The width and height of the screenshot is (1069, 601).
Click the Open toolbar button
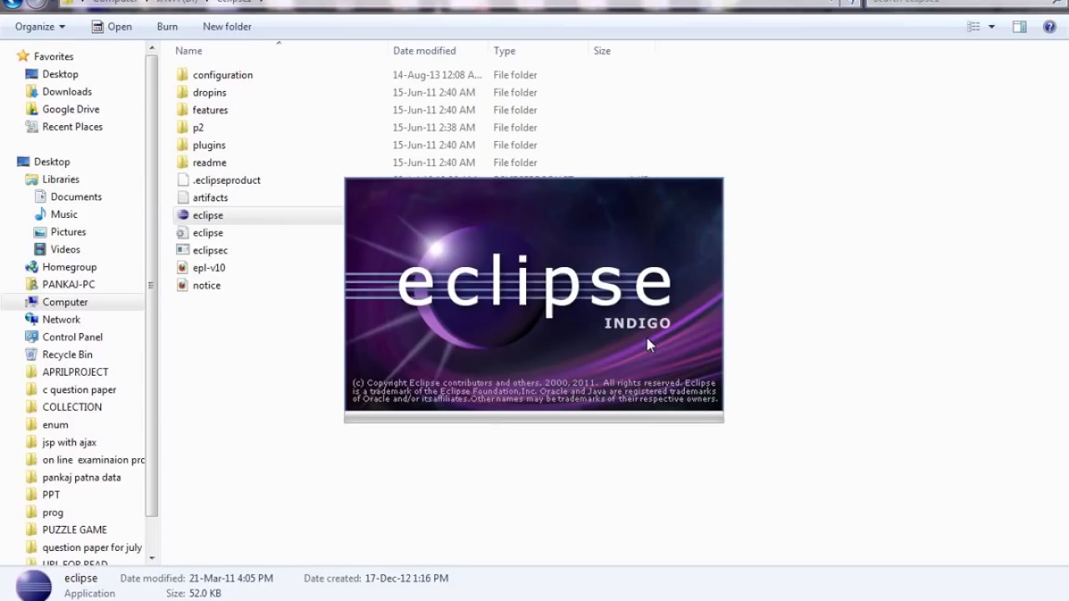pos(111,27)
